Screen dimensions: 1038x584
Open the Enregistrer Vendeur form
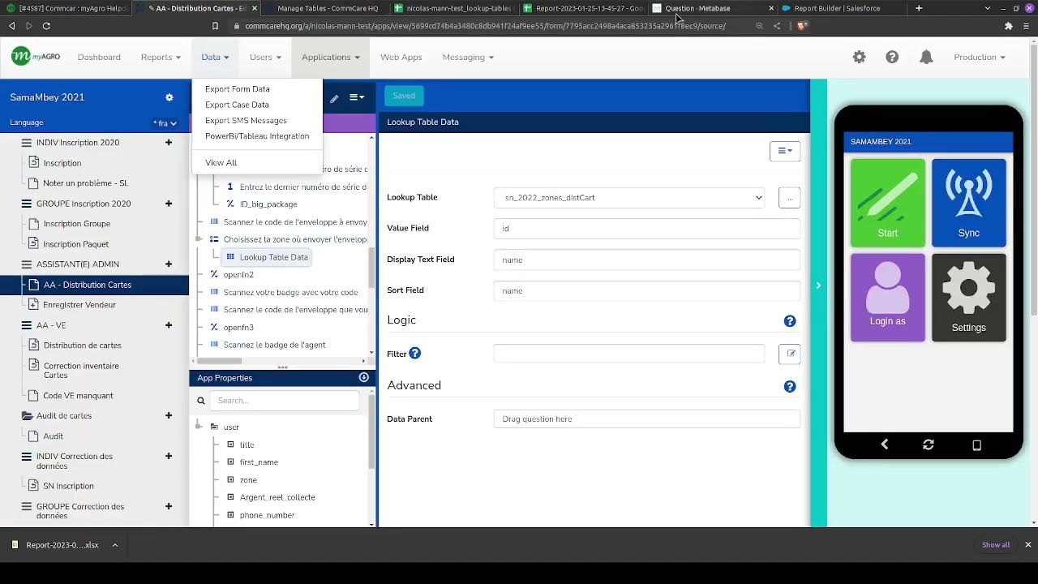tap(79, 305)
